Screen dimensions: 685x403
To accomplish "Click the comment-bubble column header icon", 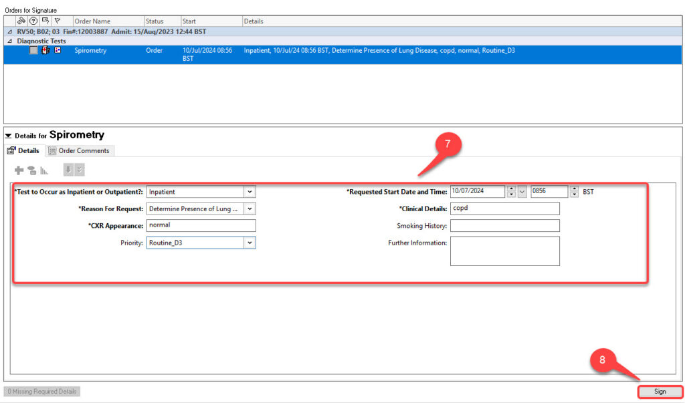I will (45, 21).
